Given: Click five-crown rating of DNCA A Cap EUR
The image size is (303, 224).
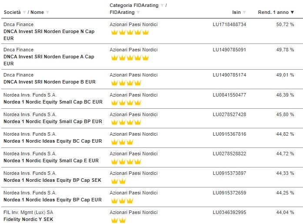Looking at the screenshot, I should 130,57.
